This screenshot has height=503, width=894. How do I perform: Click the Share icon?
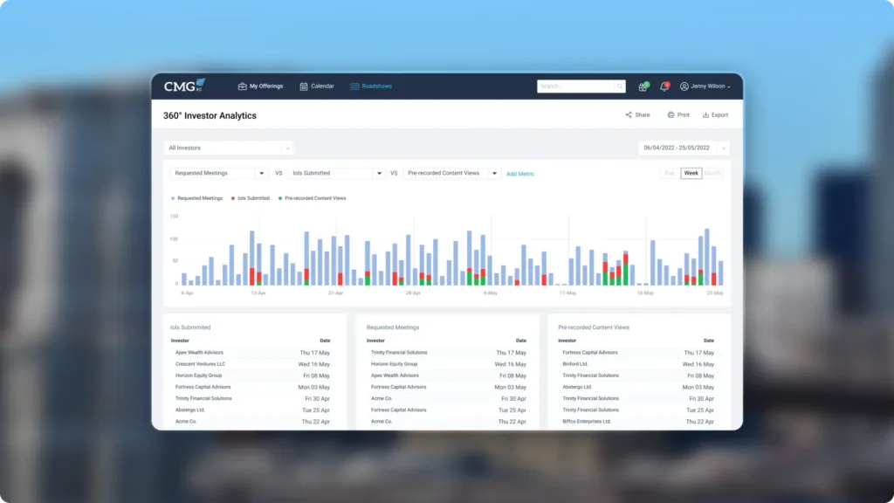coord(629,115)
